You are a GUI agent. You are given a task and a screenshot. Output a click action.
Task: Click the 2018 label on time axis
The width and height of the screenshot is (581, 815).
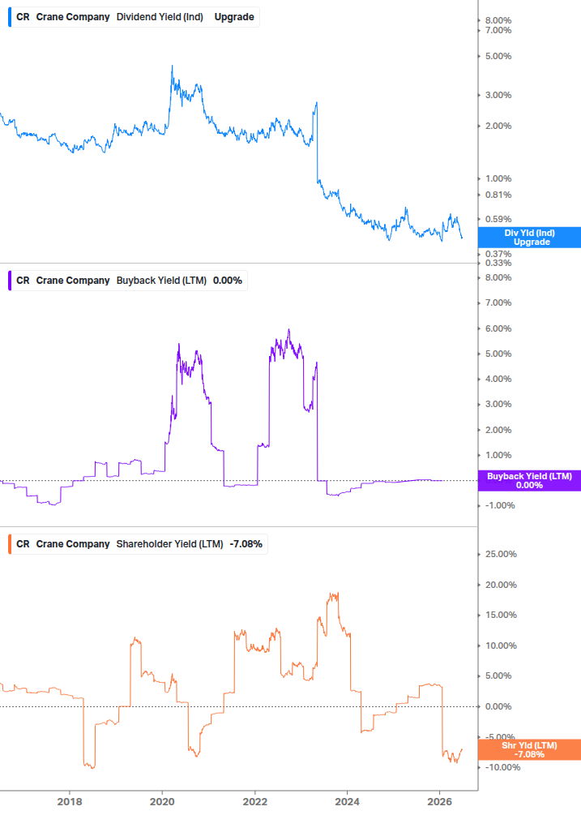coord(70,802)
